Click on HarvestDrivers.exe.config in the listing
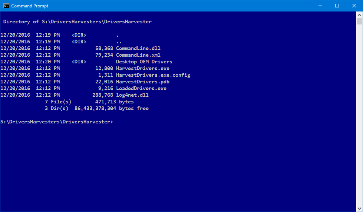The image size is (363, 212). [153, 75]
